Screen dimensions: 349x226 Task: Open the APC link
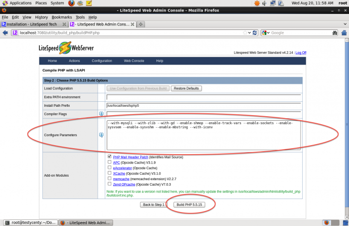pyautogui.click(x=116, y=163)
